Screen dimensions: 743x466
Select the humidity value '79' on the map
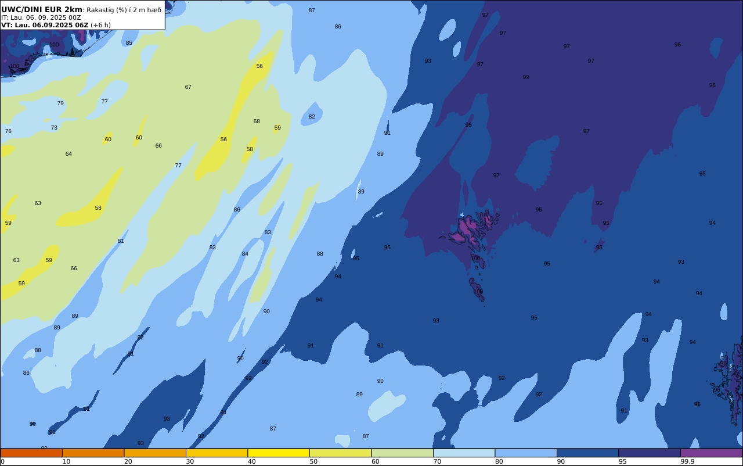[x=60, y=103]
